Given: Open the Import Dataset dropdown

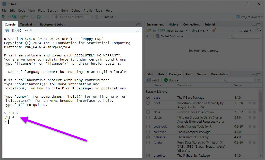Looking at the screenshot, I should 174,31.
